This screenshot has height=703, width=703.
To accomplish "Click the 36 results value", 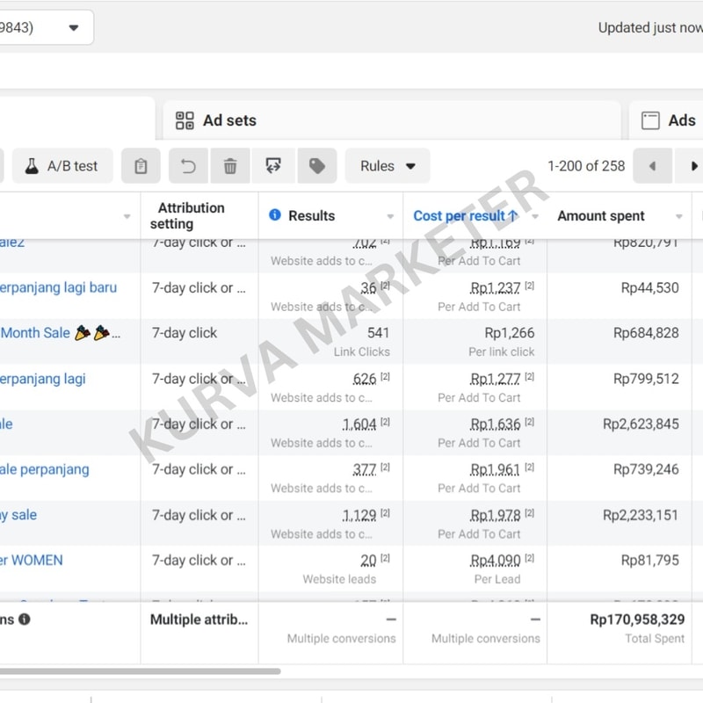I will 368,288.
